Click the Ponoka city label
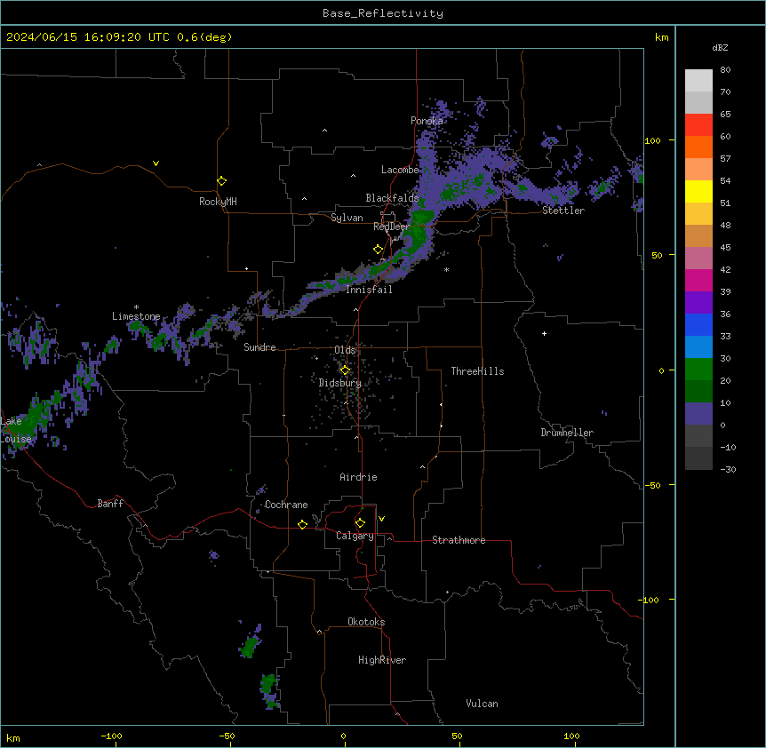The height and width of the screenshot is (748, 766). tap(427, 121)
